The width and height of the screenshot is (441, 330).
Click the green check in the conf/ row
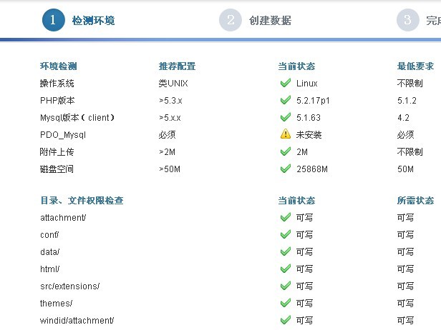pyautogui.click(x=285, y=234)
